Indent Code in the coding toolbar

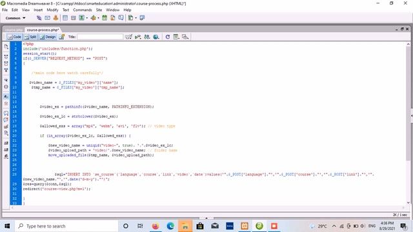pyautogui.click(x=6, y=143)
